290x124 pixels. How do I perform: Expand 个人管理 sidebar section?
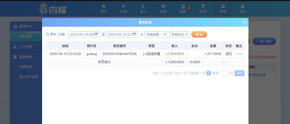[25, 47]
